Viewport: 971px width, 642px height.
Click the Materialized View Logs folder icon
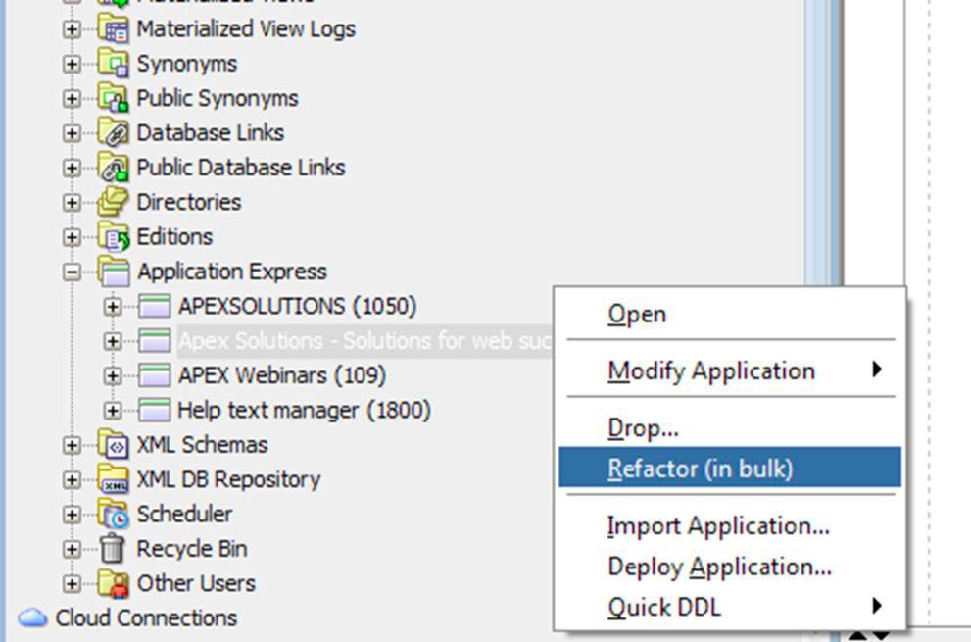114,29
